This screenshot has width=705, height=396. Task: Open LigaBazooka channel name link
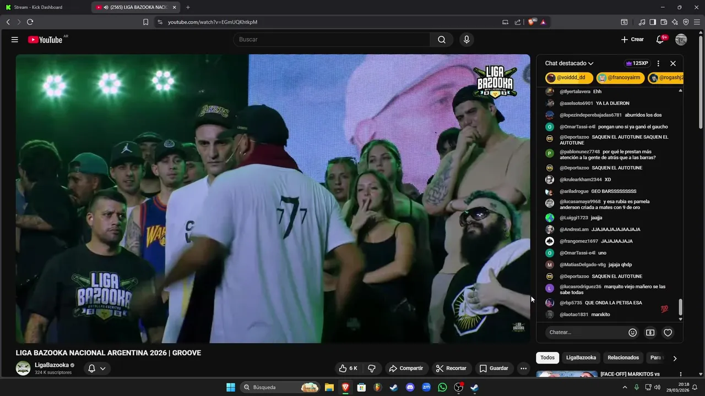coord(52,365)
